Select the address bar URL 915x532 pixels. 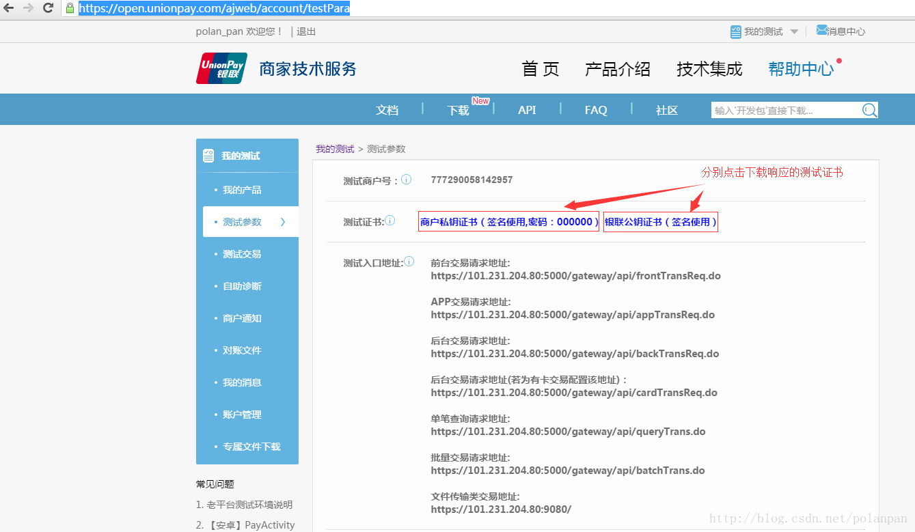(x=214, y=8)
